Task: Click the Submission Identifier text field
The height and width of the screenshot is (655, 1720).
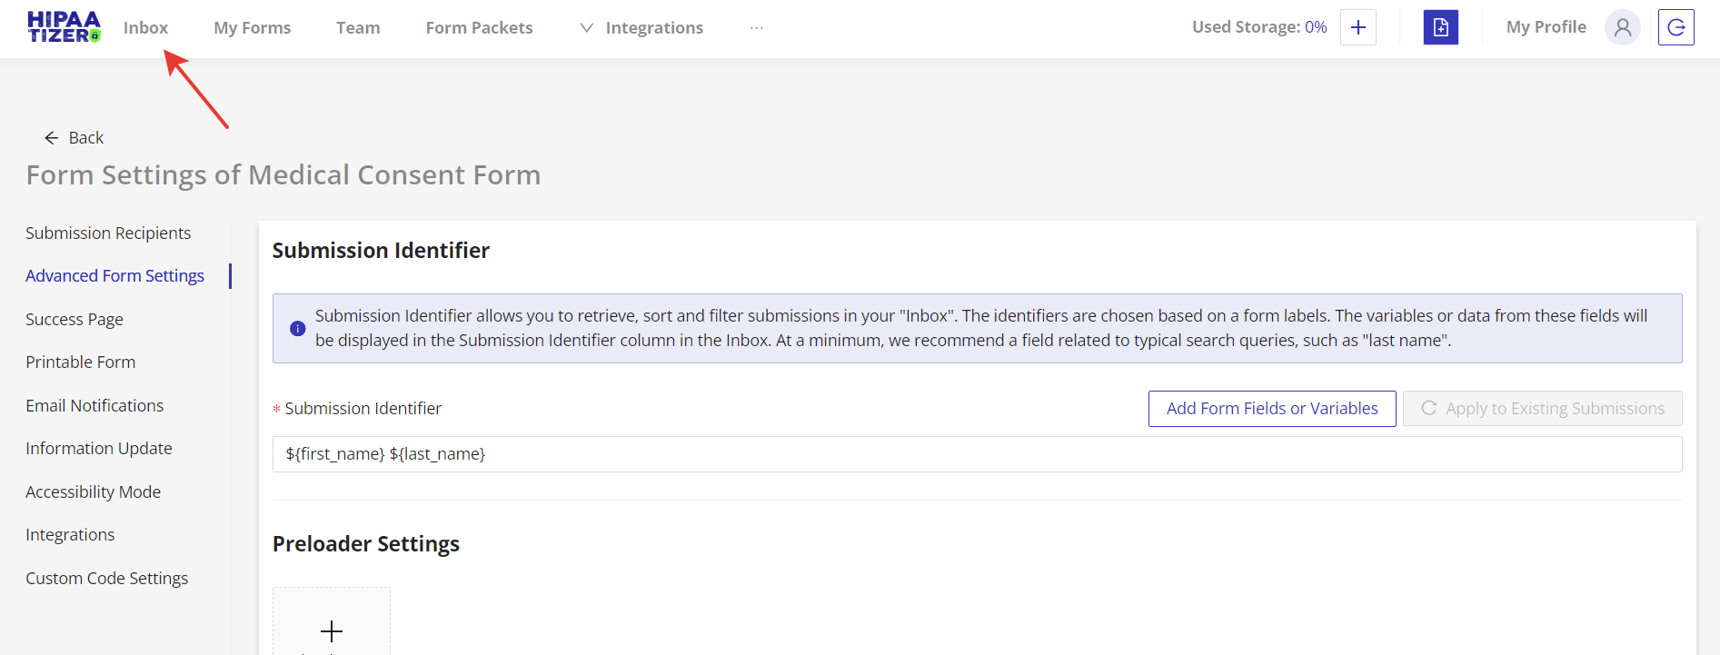Action: (977, 454)
